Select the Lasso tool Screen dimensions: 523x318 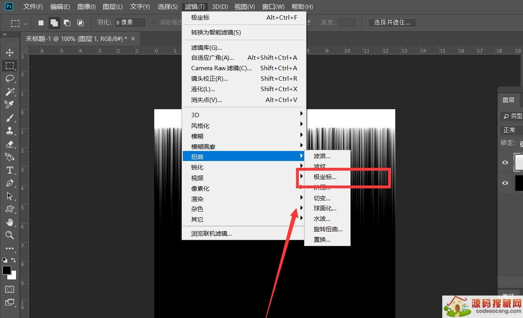pos(10,78)
